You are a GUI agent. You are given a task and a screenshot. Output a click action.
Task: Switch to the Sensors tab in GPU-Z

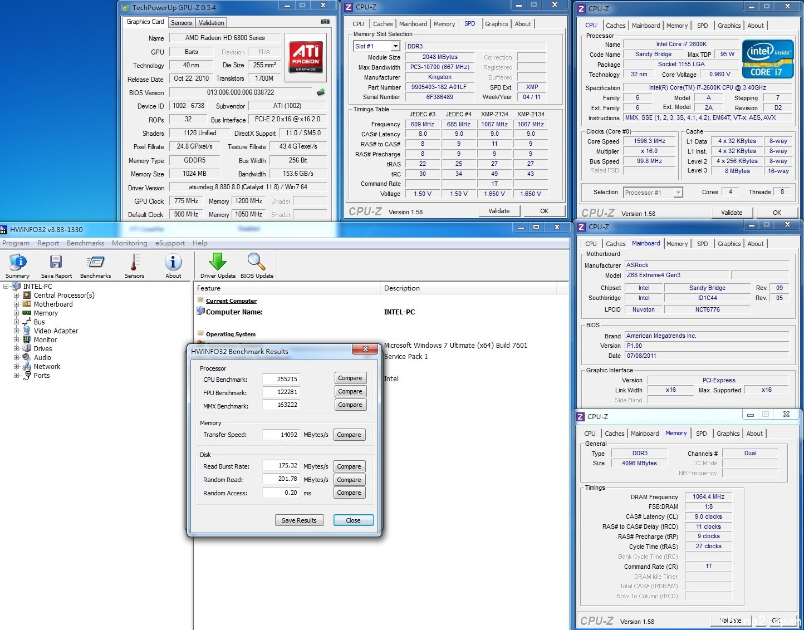click(x=182, y=23)
